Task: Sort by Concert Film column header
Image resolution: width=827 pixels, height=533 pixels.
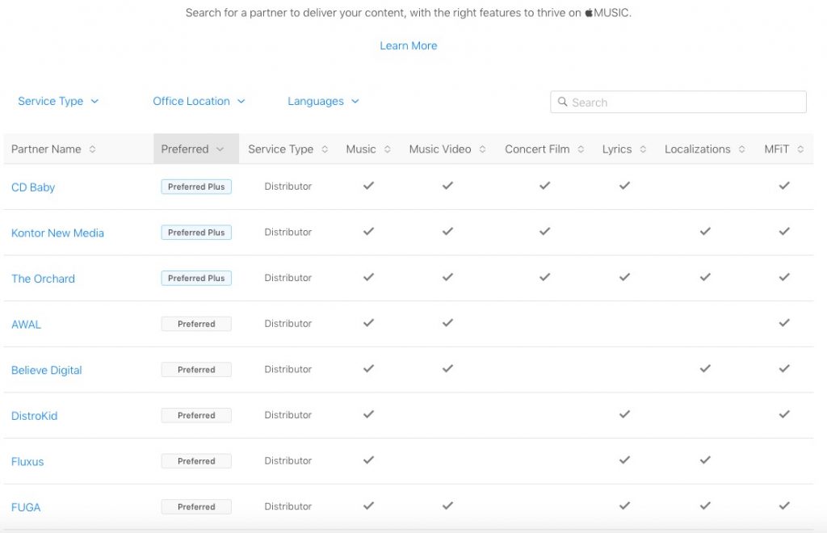Action: 544,149
